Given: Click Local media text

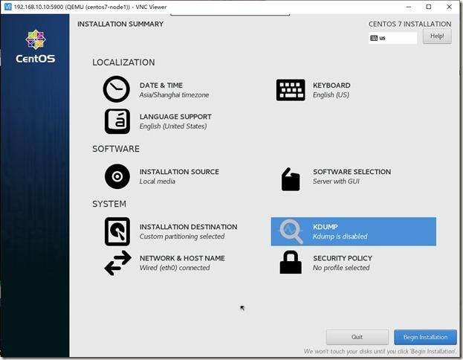Looking at the screenshot, I should (x=158, y=181).
